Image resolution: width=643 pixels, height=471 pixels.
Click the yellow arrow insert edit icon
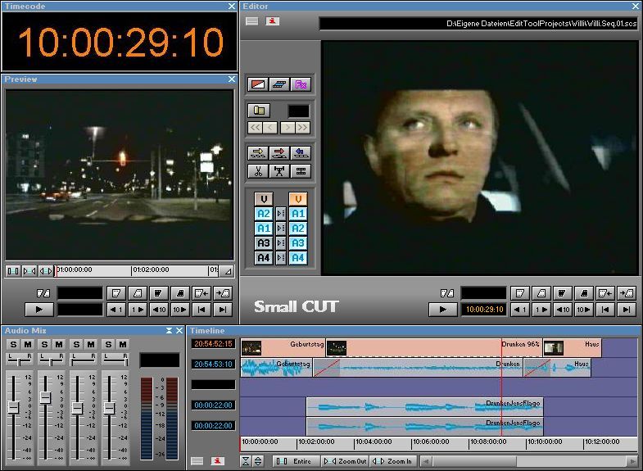257,153
